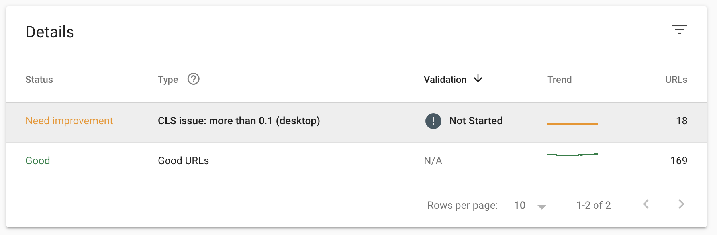Image resolution: width=717 pixels, height=235 pixels.
Task: Click the Not Started exclamation status icon
Action: pyautogui.click(x=433, y=121)
